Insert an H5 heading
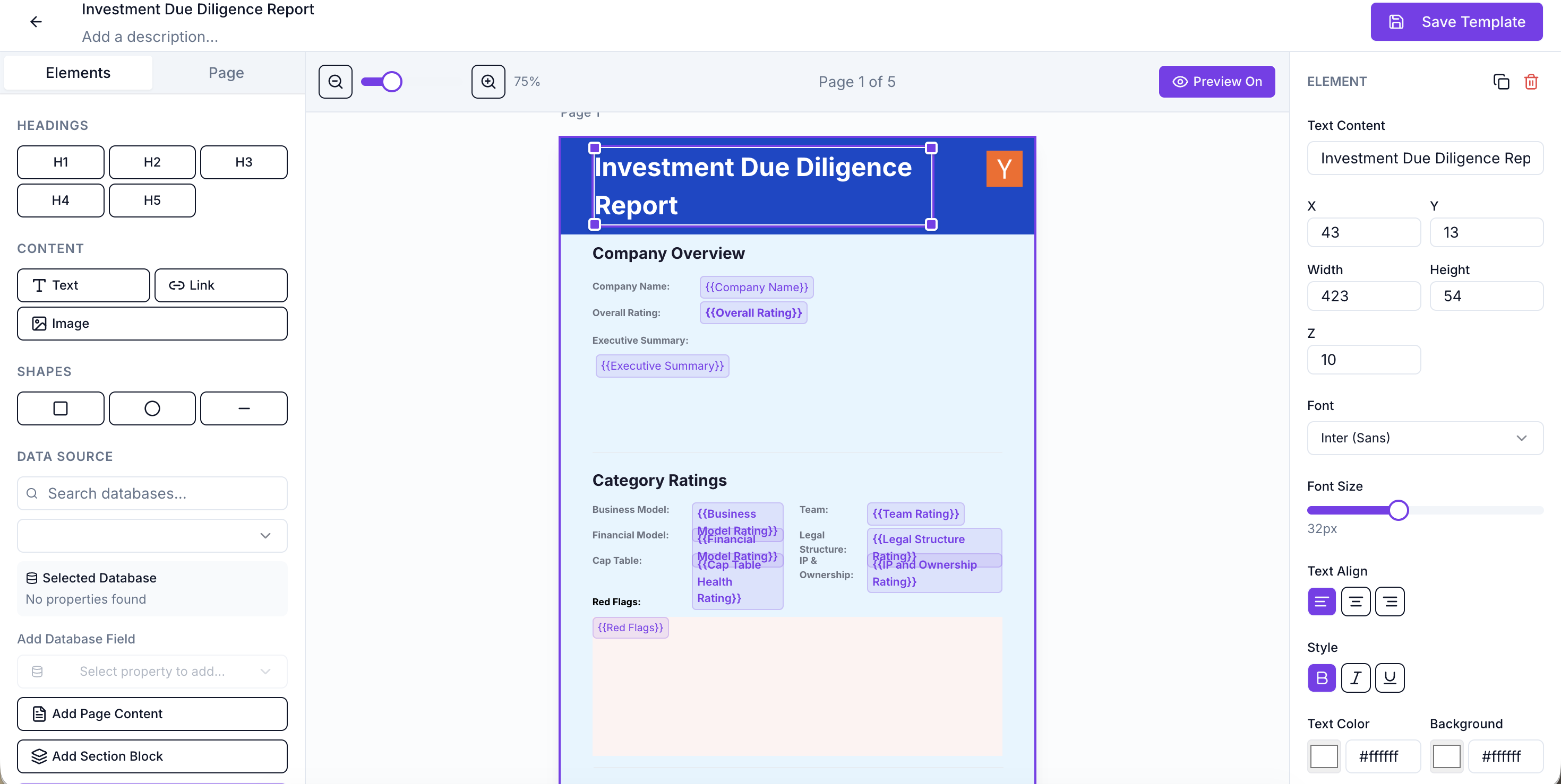 [152, 201]
